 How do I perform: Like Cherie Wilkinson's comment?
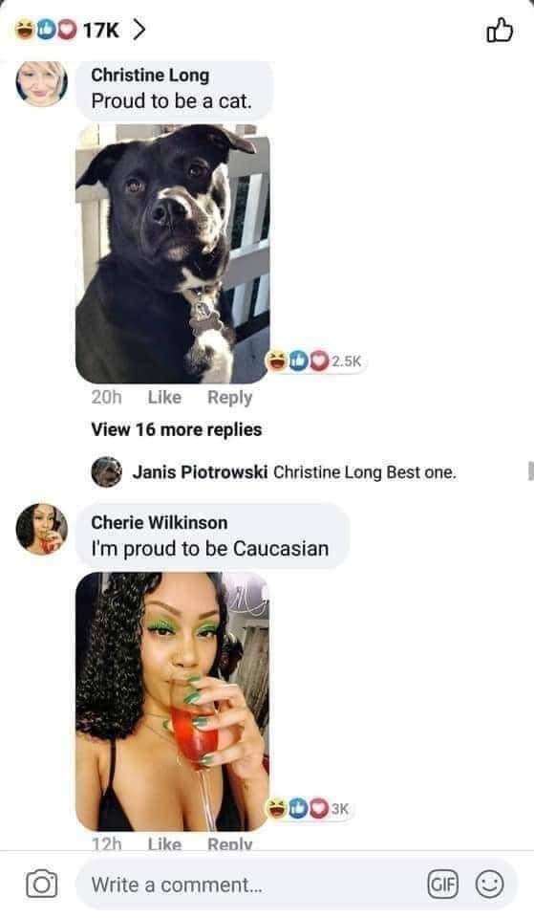(x=164, y=843)
